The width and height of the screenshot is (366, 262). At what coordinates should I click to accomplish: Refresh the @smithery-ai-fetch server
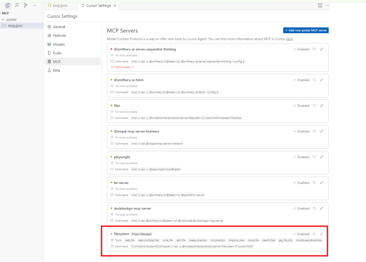coord(314,80)
